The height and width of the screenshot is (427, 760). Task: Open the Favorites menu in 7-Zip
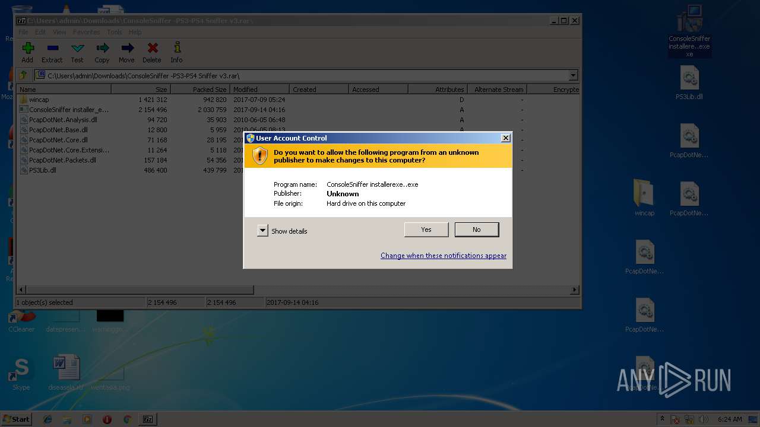click(87, 32)
